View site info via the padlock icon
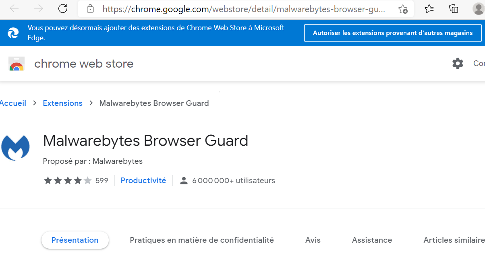 (91, 8)
